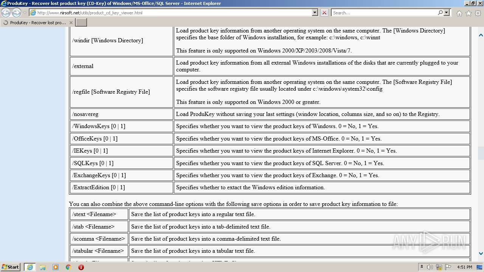
Task: Click the /SQLKeys [0 | 1] cell
Action: 121,163
